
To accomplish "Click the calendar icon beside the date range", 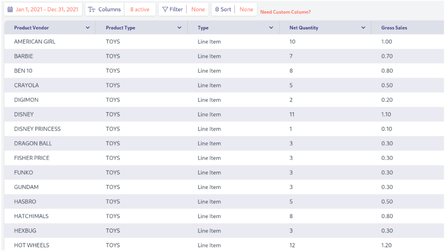I will pos(10,10).
